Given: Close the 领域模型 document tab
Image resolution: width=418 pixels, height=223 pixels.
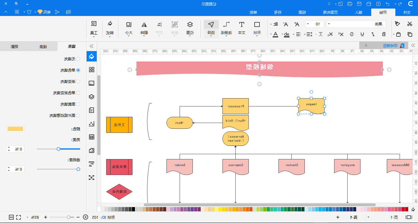Looking at the screenshot, I should [366, 46].
